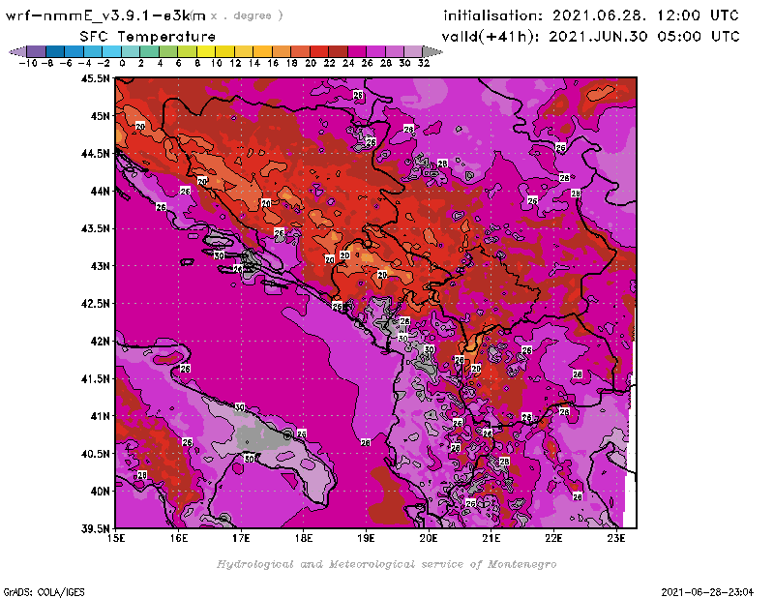The image size is (774, 598).
Task: Click the legend swatch between 14 and 16
Action: coord(262,51)
